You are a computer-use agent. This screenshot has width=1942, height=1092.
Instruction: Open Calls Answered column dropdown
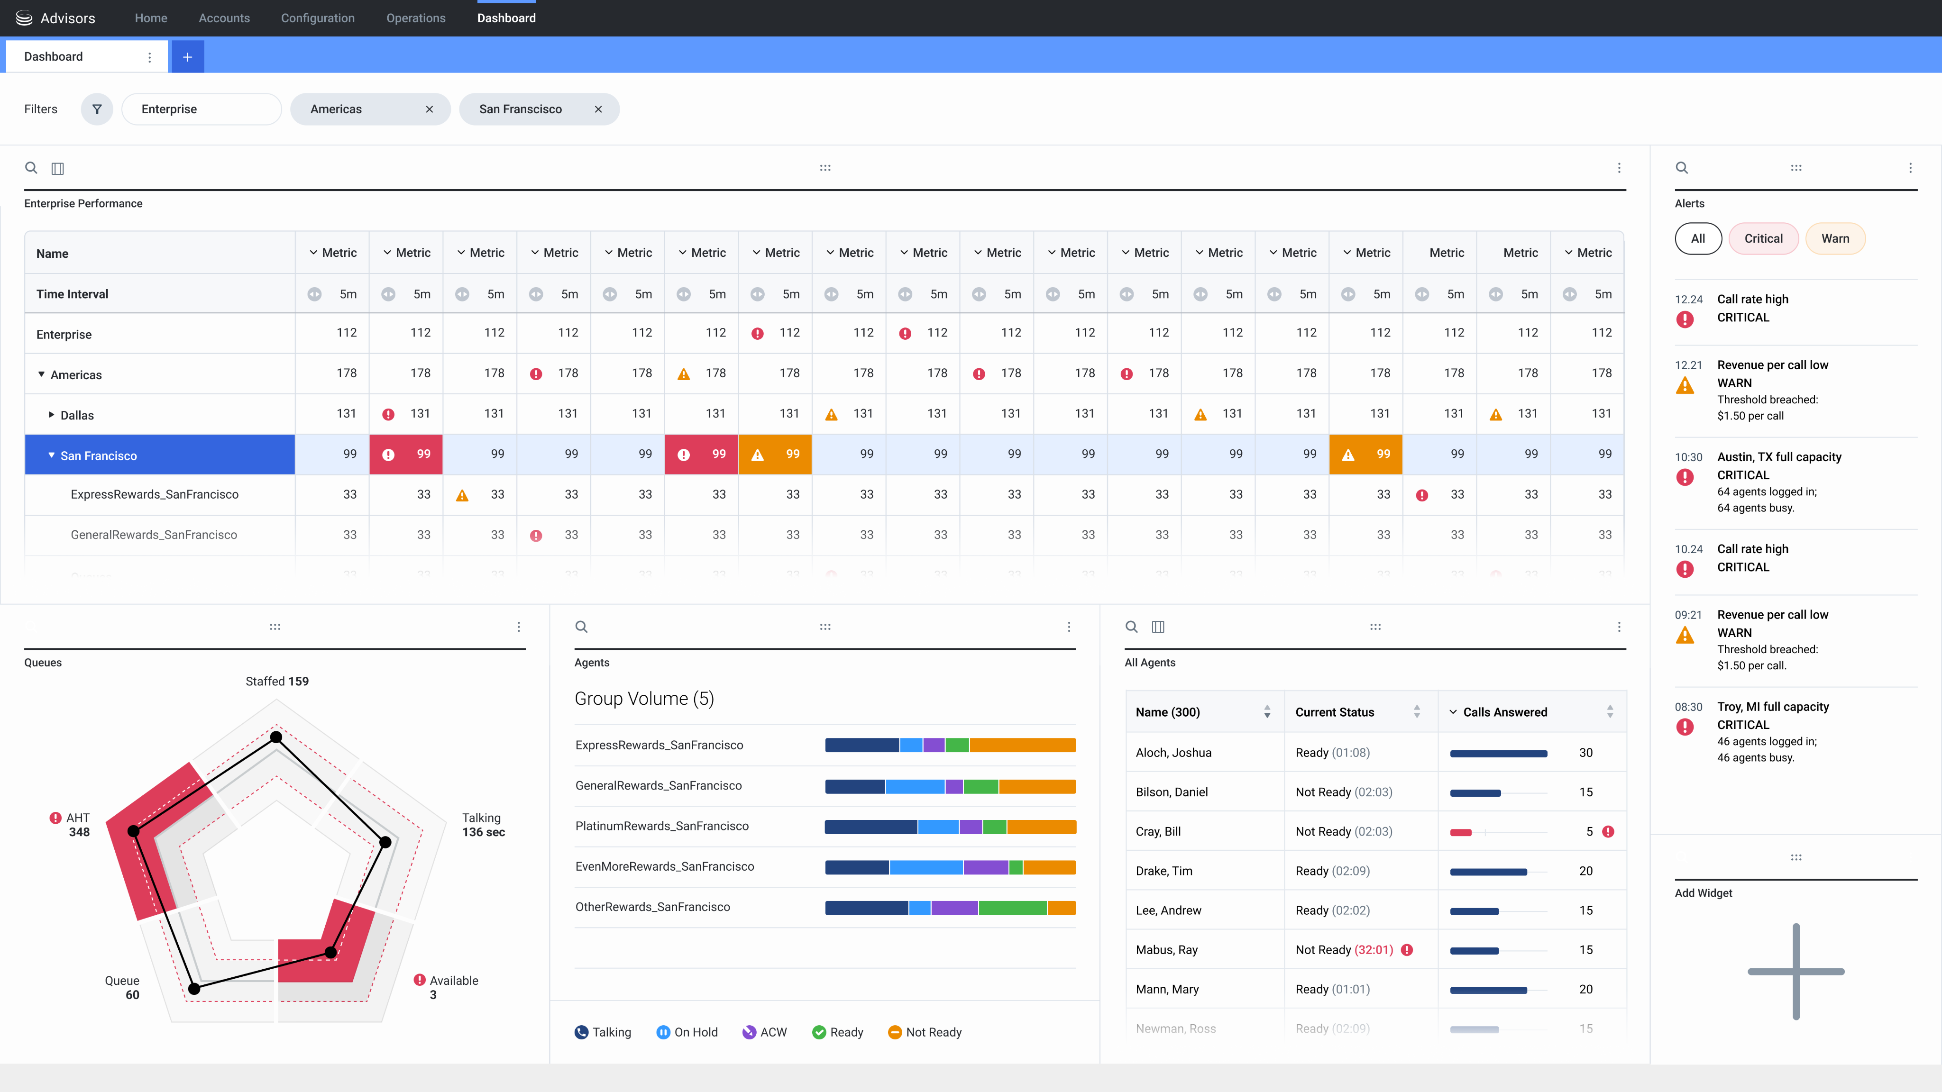click(1453, 712)
